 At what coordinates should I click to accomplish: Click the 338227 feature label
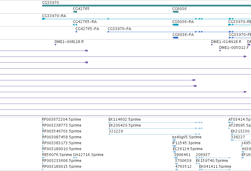(238, 137)
